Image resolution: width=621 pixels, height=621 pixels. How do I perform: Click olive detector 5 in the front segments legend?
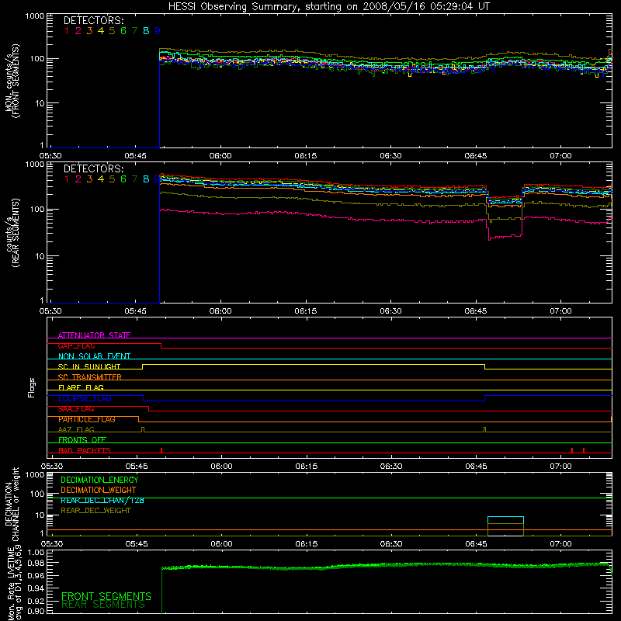112,31
